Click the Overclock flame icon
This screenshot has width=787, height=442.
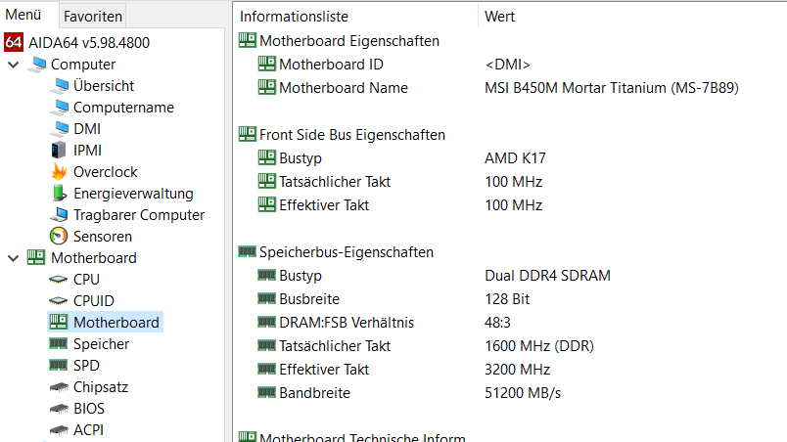tap(59, 172)
